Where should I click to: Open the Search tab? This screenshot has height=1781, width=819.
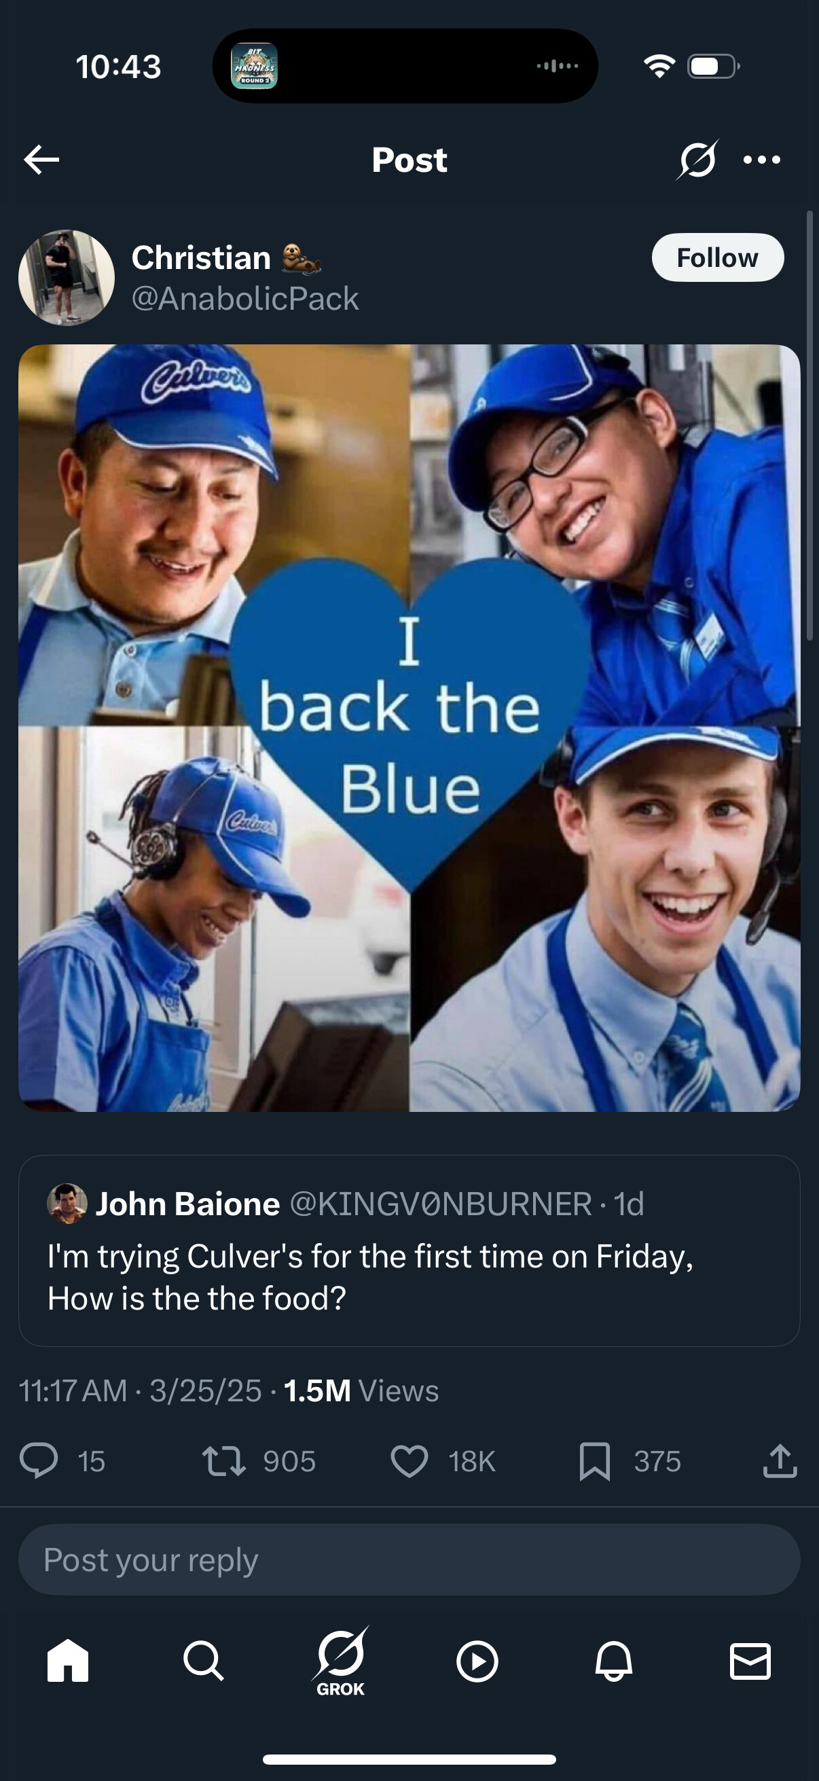pyautogui.click(x=203, y=1661)
